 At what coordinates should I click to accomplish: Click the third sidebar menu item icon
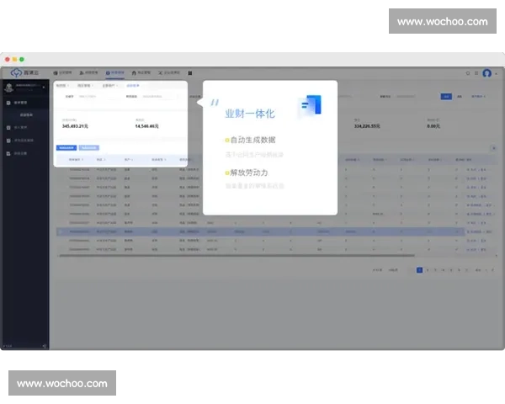click(x=8, y=140)
